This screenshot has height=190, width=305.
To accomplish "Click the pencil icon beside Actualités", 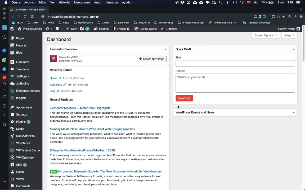I will click(x=65, y=84).
